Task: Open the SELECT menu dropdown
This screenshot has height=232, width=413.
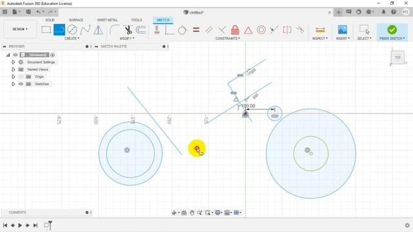Action: (364, 39)
